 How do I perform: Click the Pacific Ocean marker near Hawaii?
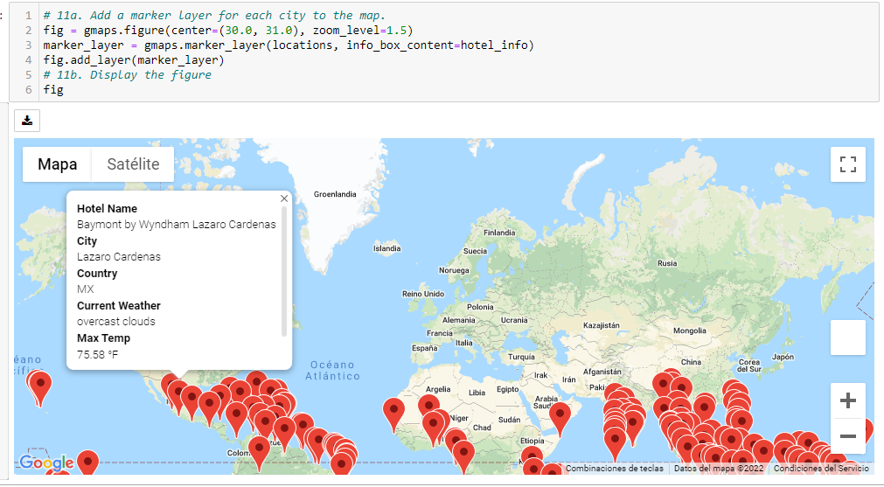pyautogui.click(x=40, y=386)
